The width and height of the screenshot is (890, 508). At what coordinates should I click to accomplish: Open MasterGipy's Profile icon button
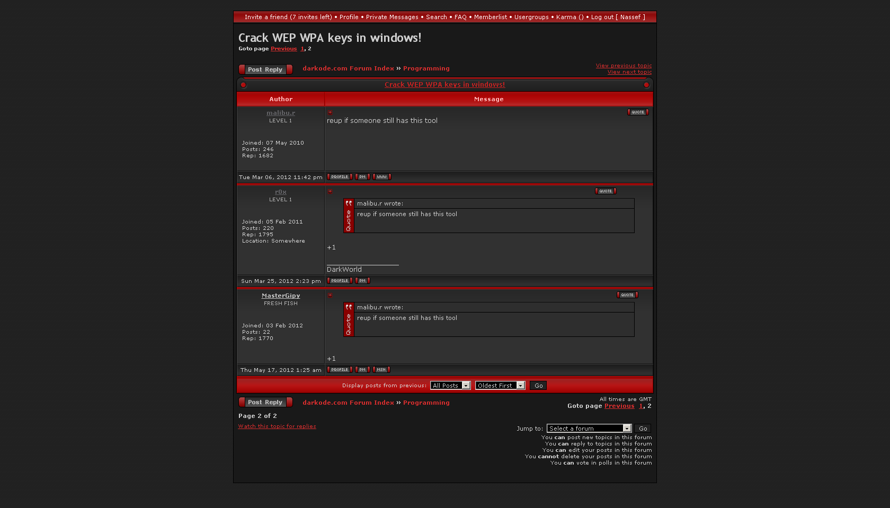(x=340, y=370)
